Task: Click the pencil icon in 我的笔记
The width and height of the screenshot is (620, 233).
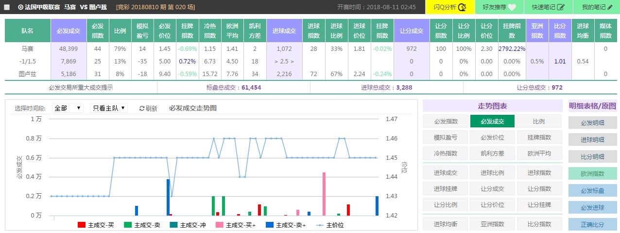Action: click(x=610, y=7)
